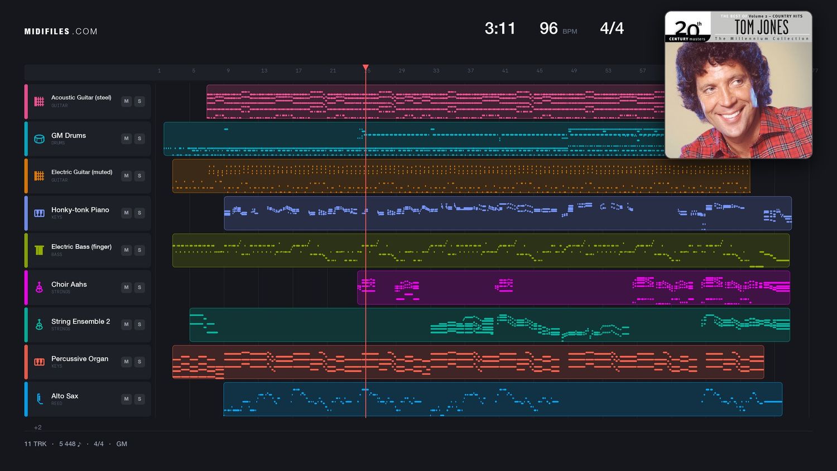The image size is (837, 471).
Task: Click the 96 BPM tempo value
Action: coord(549,28)
